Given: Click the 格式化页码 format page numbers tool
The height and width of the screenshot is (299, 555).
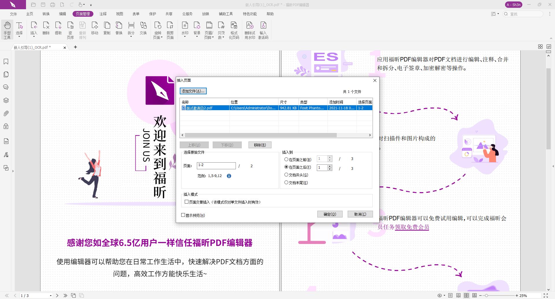Looking at the screenshot, I should [234, 30].
